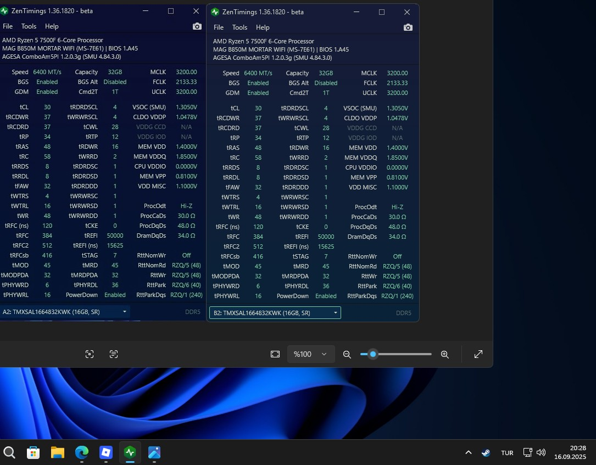
Task: Open Help menu in right ZenTimings window
Action: pos(263,27)
